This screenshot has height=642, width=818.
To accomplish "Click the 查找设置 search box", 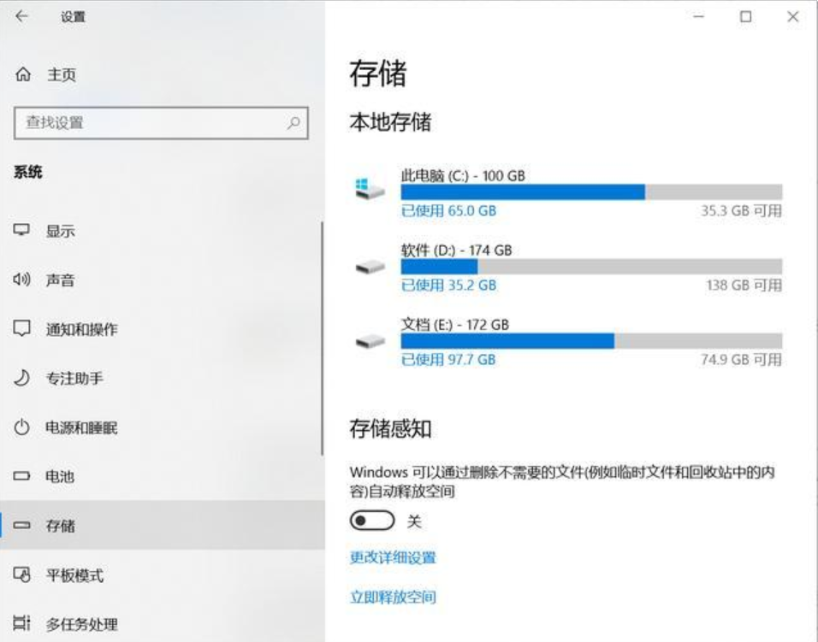I will pyautogui.click(x=150, y=123).
